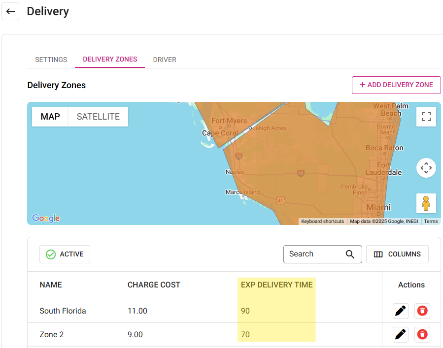The image size is (443, 348).
Task: Click the Add Delivery Zone button
Action: point(396,85)
